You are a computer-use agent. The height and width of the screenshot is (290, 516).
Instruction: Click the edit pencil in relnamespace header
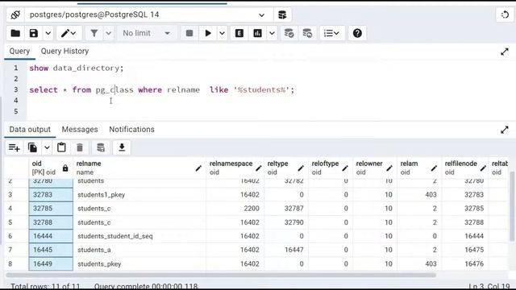coord(259,168)
